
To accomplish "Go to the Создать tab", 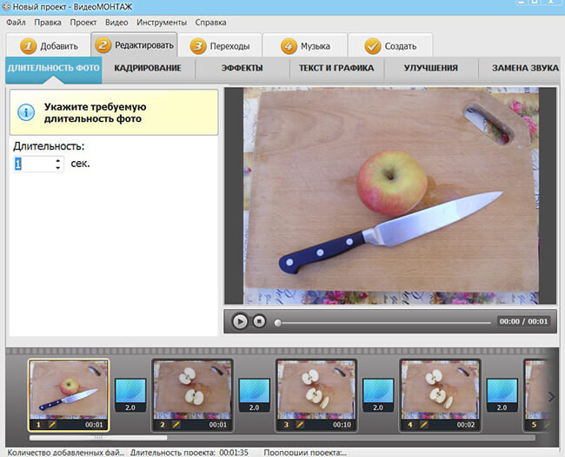I will coord(390,46).
